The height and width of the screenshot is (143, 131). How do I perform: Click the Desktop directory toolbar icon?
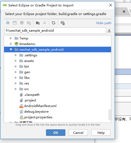pyautogui.click(x=15, y=23)
